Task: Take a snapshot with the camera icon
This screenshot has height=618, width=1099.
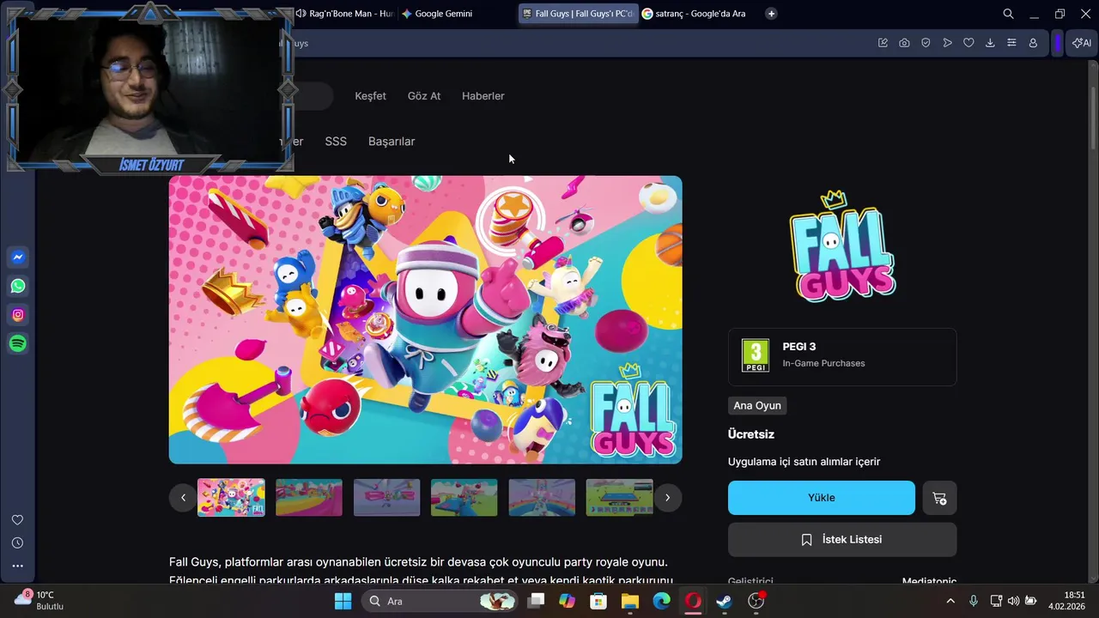Action: click(x=904, y=43)
